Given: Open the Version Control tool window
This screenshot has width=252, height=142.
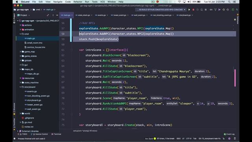Looking at the screenshot, I should pos(39,134).
